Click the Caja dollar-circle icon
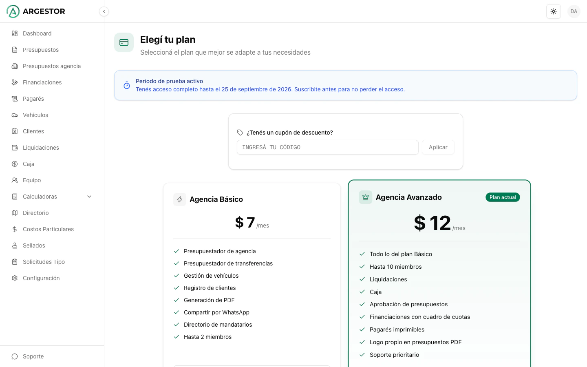This screenshot has height=367, width=587. point(15,164)
